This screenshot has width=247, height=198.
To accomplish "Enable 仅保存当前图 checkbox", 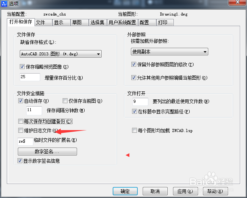I will [65, 101].
